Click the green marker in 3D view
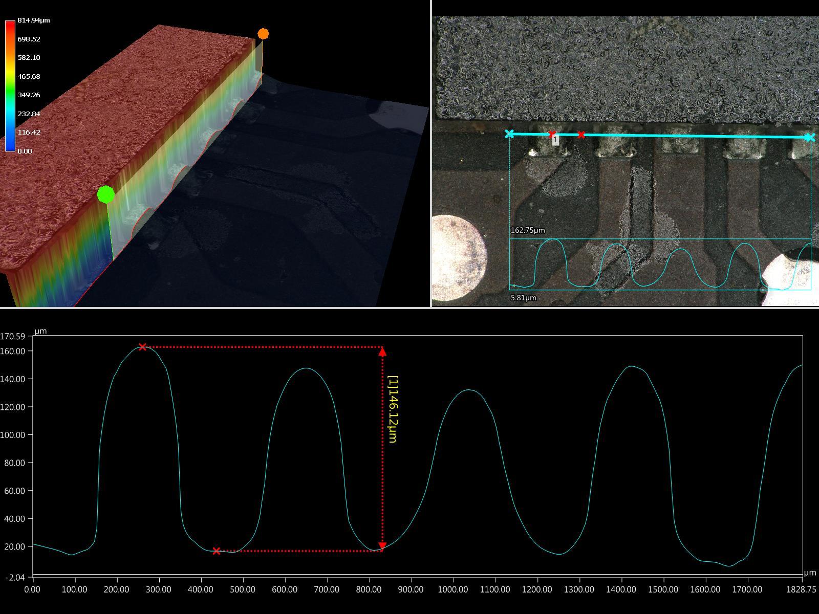Image resolution: width=819 pixels, height=614 pixels. pyautogui.click(x=105, y=194)
